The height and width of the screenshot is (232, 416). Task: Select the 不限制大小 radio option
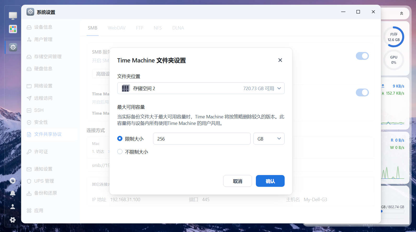pyautogui.click(x=120, y=152)
